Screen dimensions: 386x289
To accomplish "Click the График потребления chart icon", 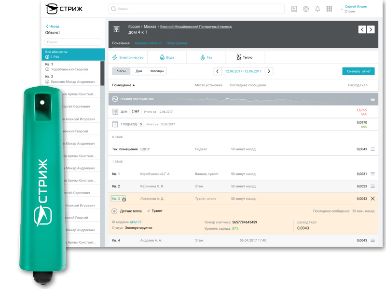I will pyautogui.click(x=115, y=99).
